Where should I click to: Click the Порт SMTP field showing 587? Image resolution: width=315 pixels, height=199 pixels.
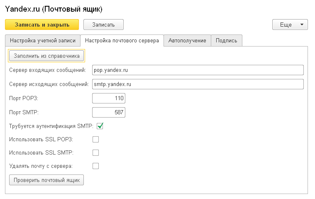(x=109, y=112)
